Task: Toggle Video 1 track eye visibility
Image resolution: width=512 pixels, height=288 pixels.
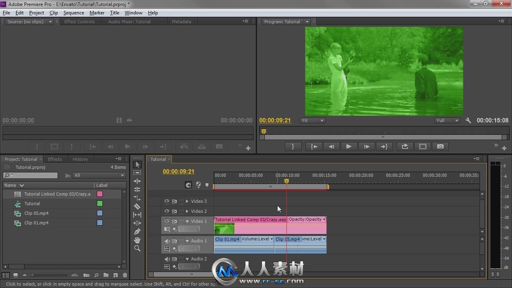Action: (x=167, y=221)
